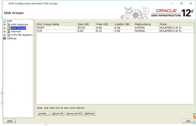The image size is (196, 126).
Task: Select the MGMT disk group name cell
Action: (x=56, y=28)
